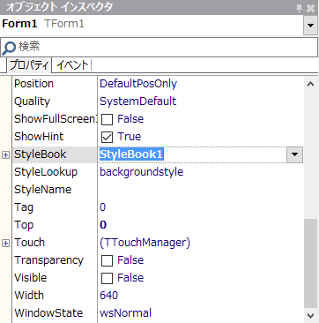Open the StyleBook value dropdown arrow
The width and height of the screenshot is (319, 323).
coord(294,154)
